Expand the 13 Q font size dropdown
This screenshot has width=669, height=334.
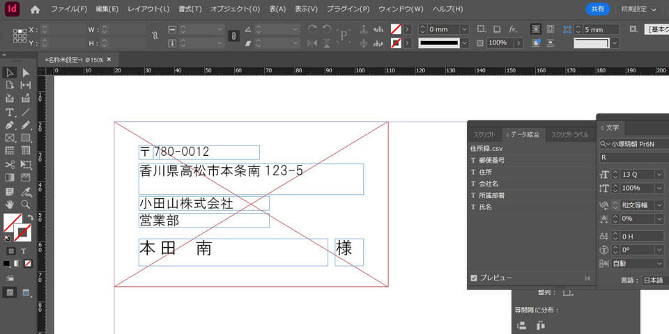pyautogui.click(x=659, y=174)
